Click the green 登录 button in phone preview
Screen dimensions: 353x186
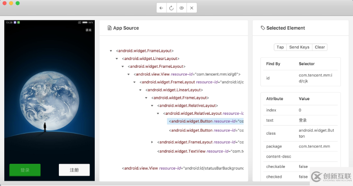(25, 170)
